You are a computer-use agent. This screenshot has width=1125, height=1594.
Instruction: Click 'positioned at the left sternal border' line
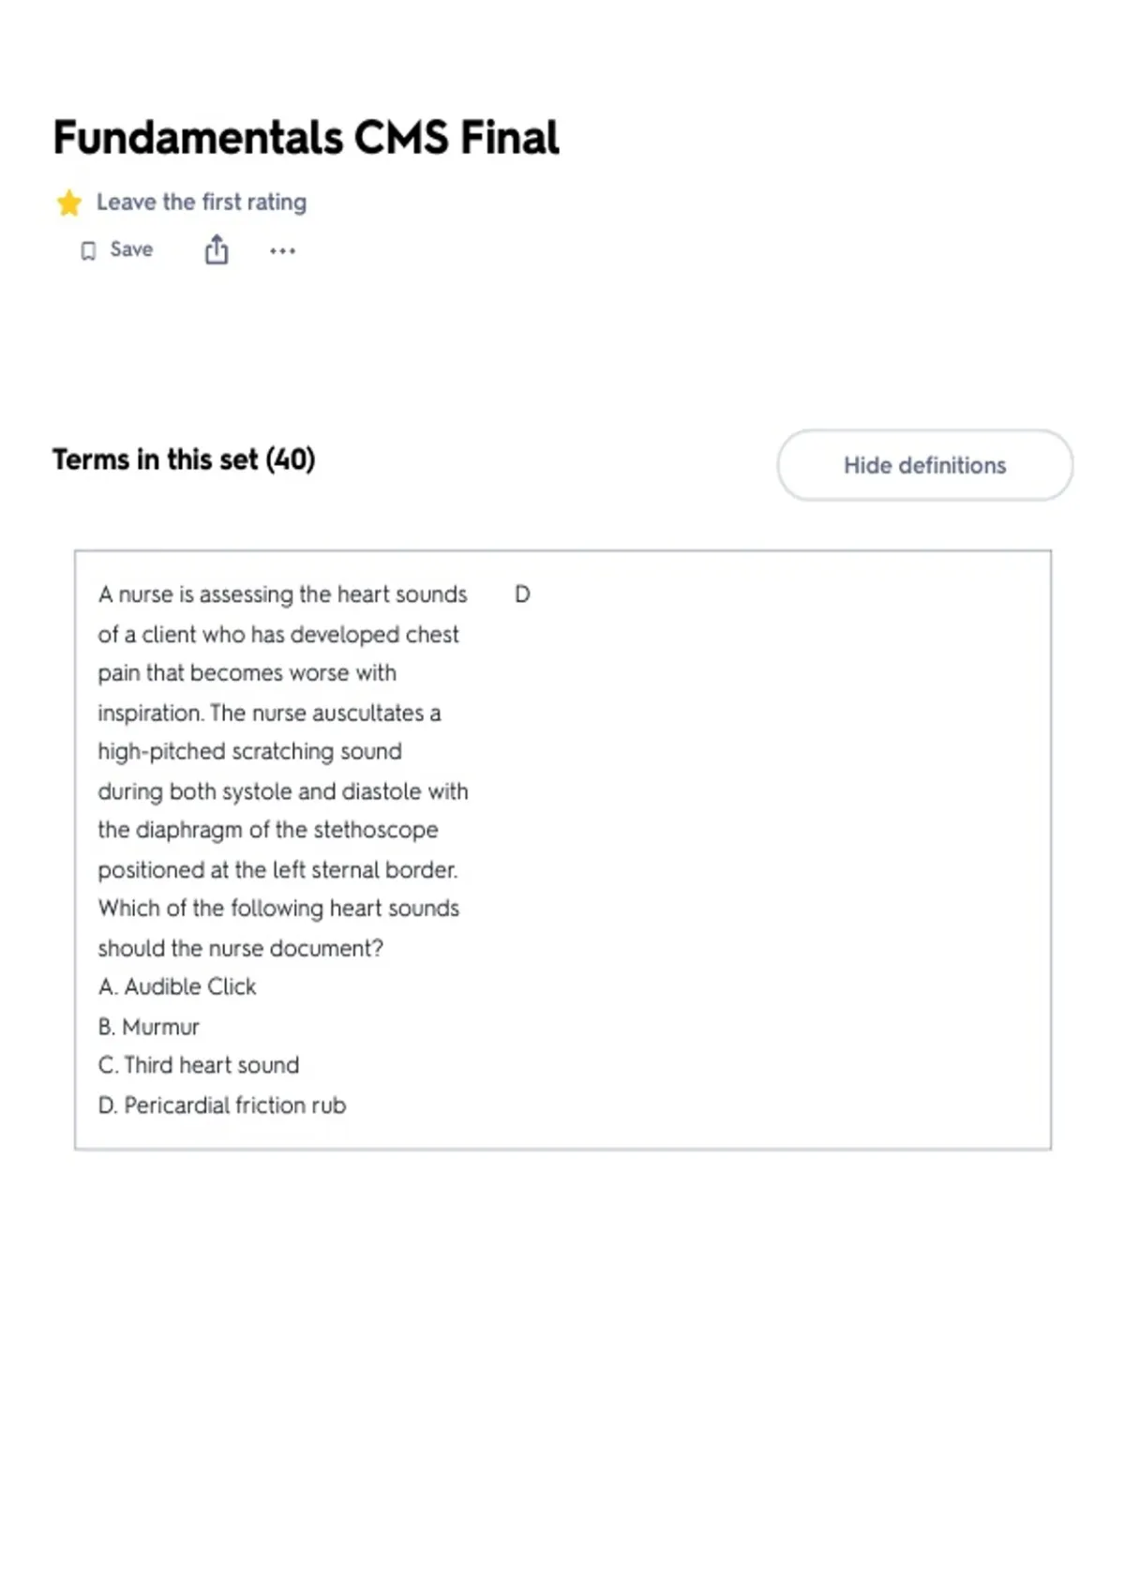[x=277, y=870]
